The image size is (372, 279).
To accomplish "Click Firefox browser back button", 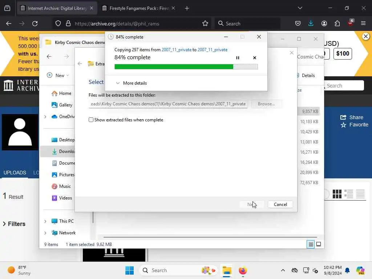I will [x=9, y=24].
